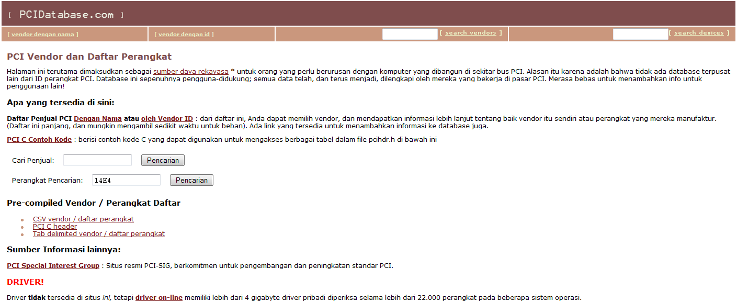Focus the 'Perangkat Pencarian' field containing 14E4

[x=126, y=180]
